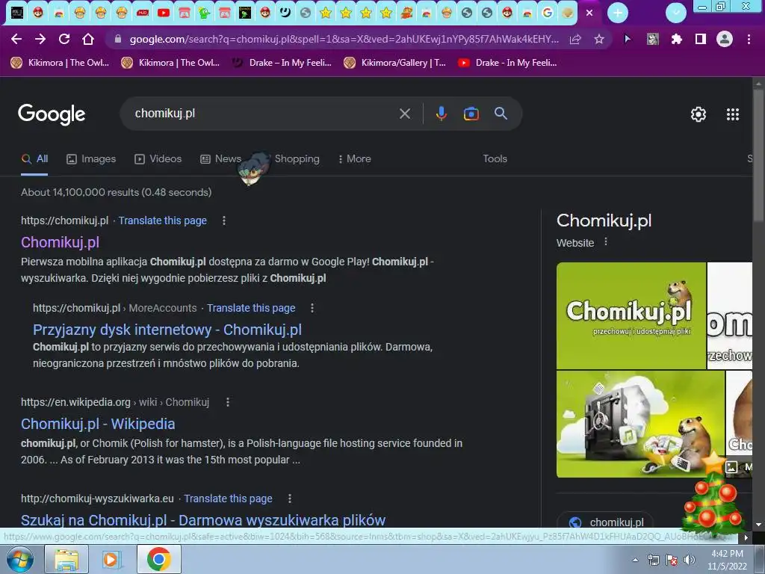Clear the search query with X

[x=404, y=114]
